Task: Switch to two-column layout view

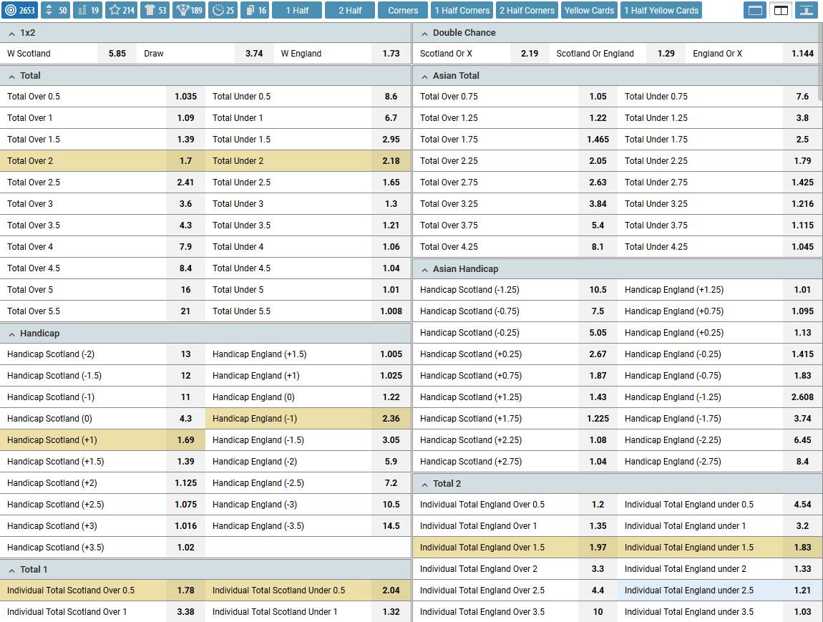Action: [781, 10]
